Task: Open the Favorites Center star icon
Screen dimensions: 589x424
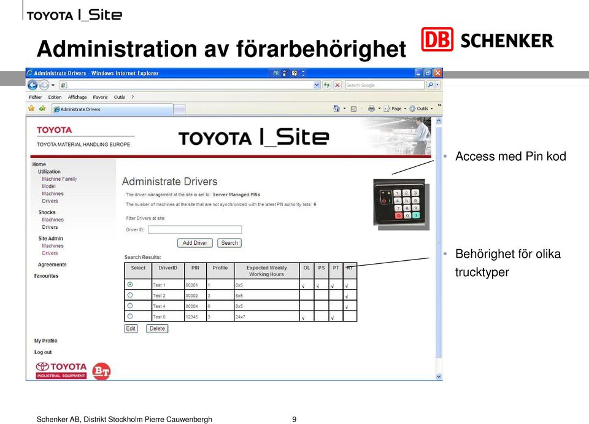Action: pos(31,109)
